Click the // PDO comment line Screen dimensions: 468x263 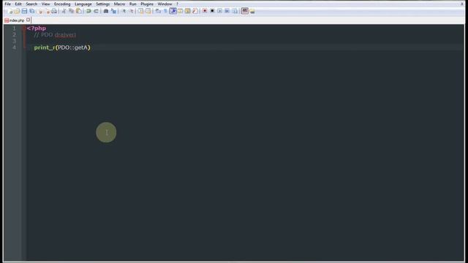(55, 35)
